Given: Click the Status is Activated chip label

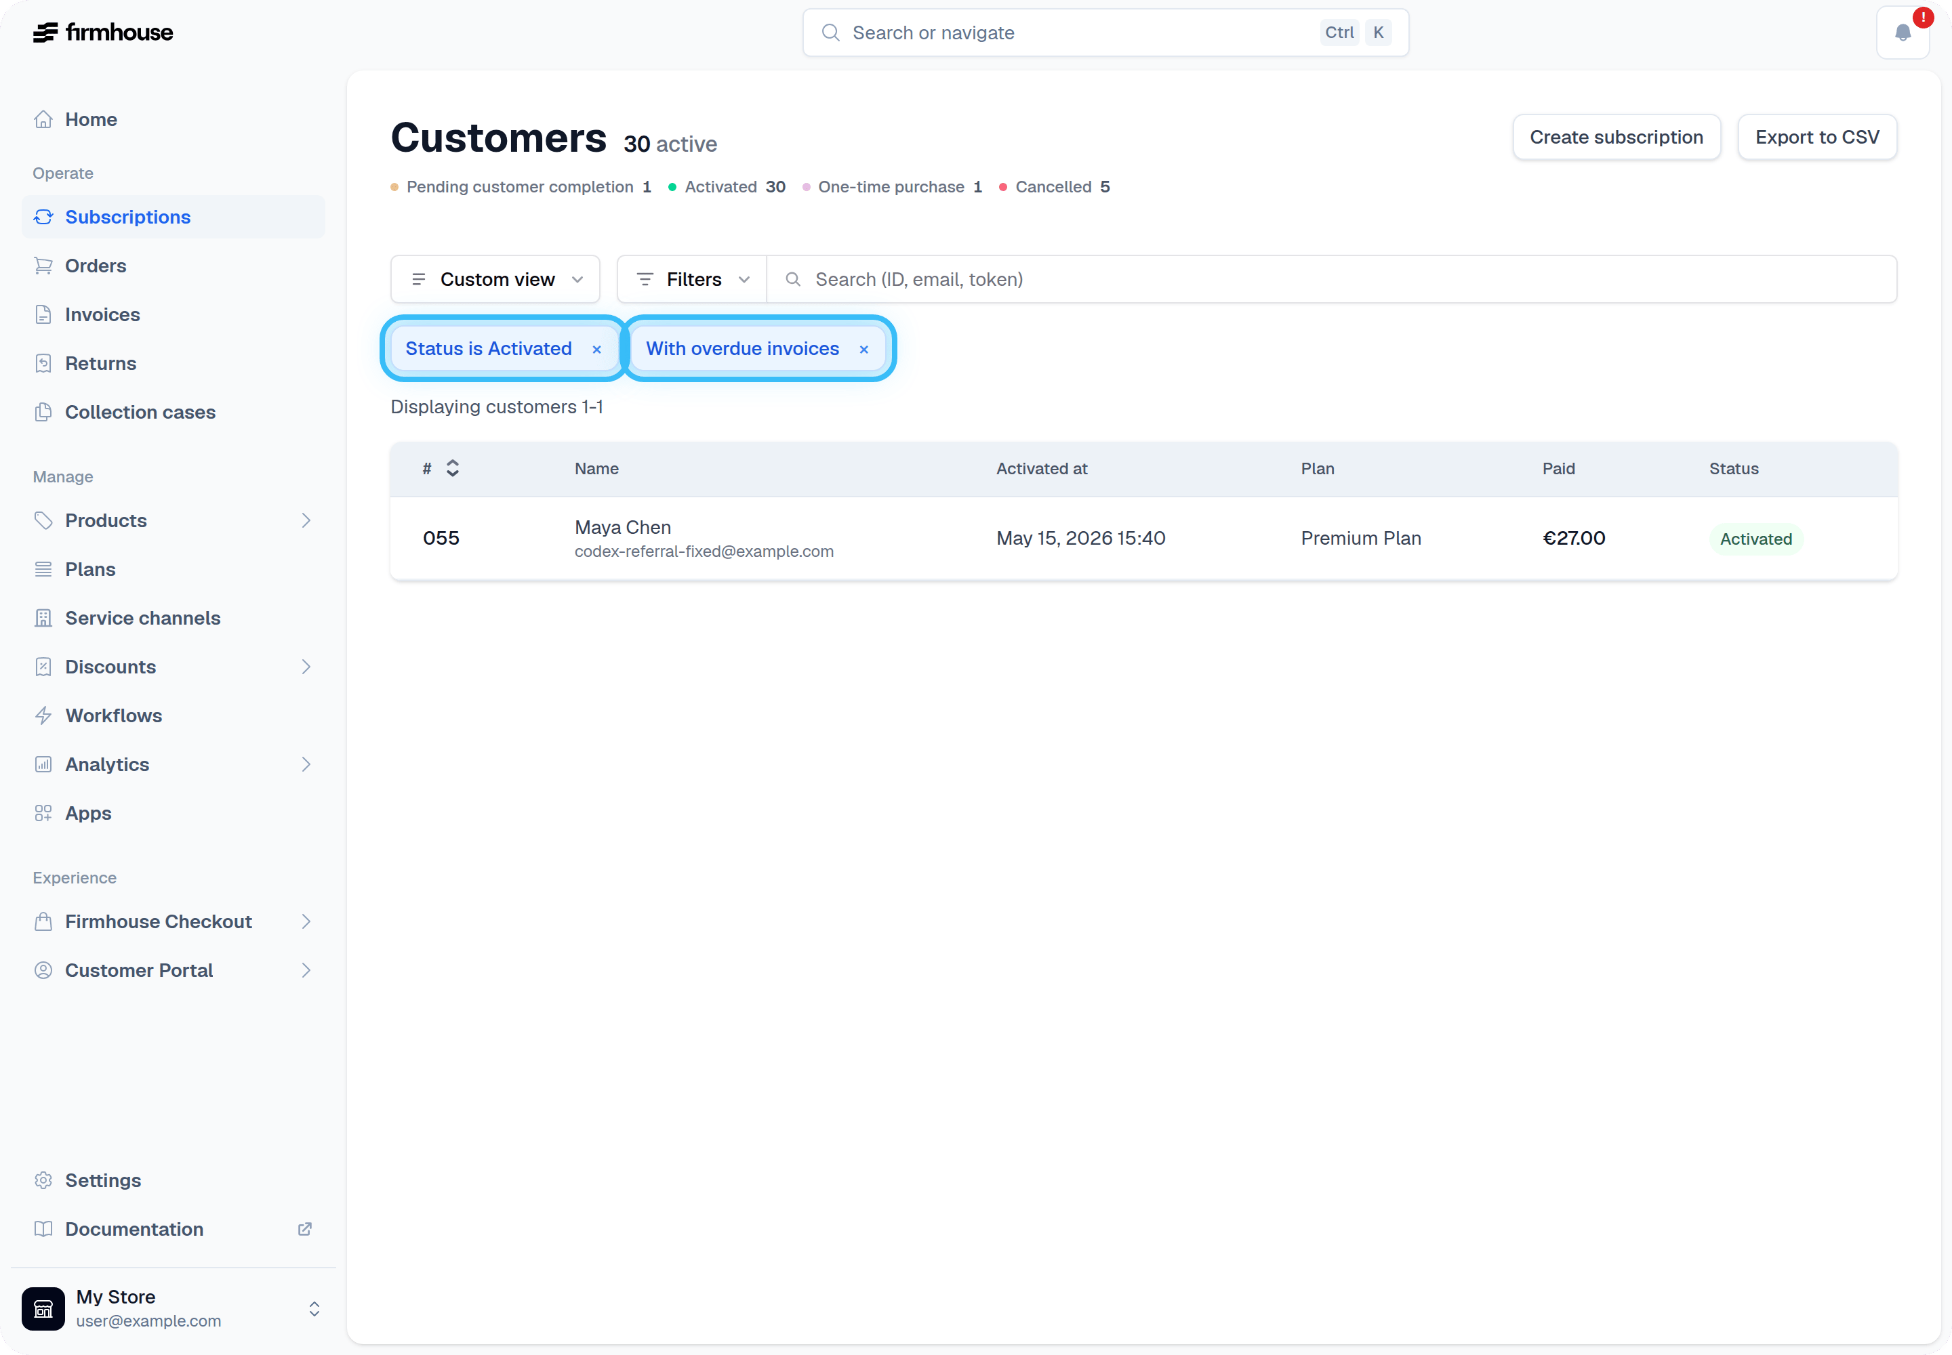Looking at the screenshot, I should (x=489, y=349).
